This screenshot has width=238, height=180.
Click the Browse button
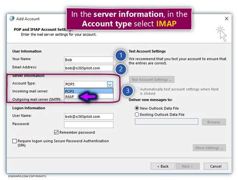point(214,122)
